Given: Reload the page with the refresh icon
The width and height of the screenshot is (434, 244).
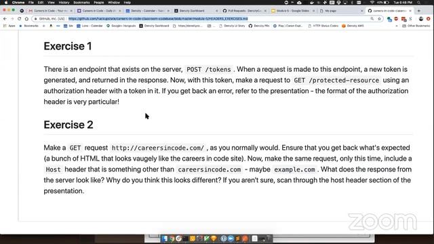Looking at the screenshot, I should (x=19, y=18).
